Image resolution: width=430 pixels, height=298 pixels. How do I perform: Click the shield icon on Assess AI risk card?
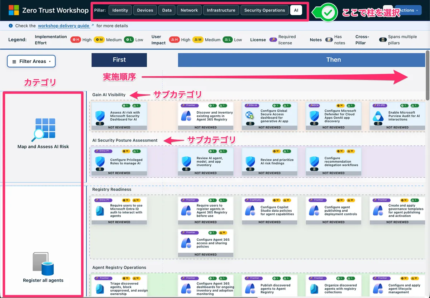tap(100, 116)
